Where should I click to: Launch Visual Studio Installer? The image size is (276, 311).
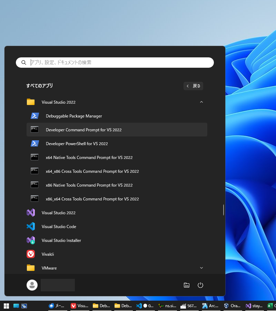click(117, 241)
